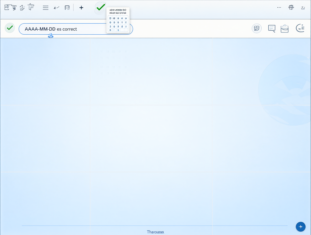
Task: Click the plus icon in the top toolbar
Action: (x=81, y=8)
